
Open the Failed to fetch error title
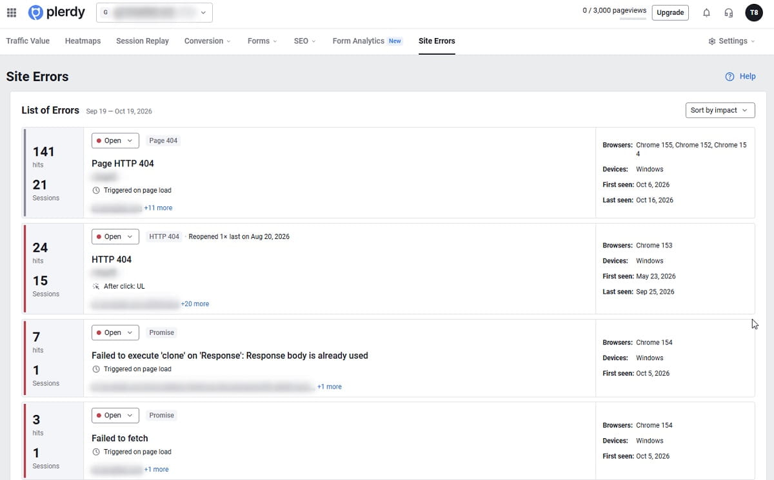click(120, 438)
